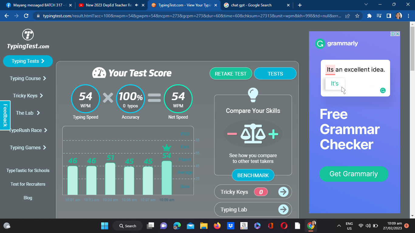Go back to the previous page
The image size is (415, 233).
[7, 16]
